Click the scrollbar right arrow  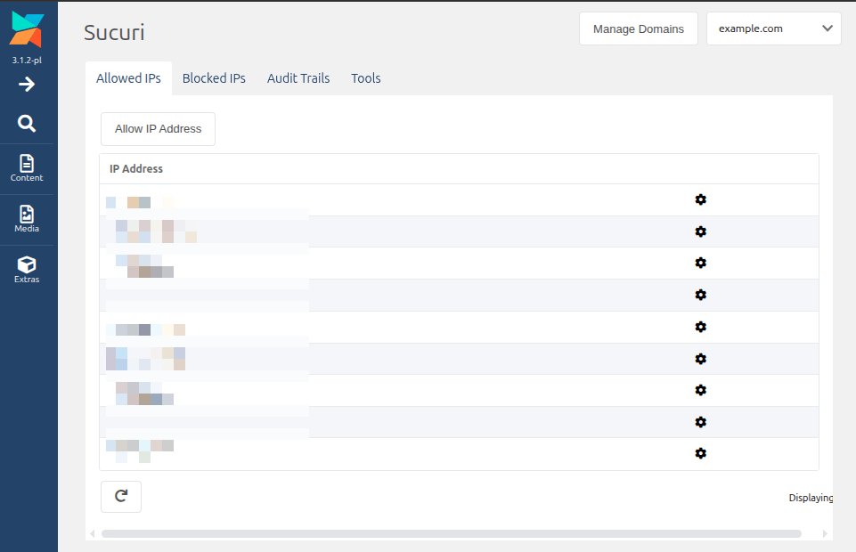click(825, 534)
